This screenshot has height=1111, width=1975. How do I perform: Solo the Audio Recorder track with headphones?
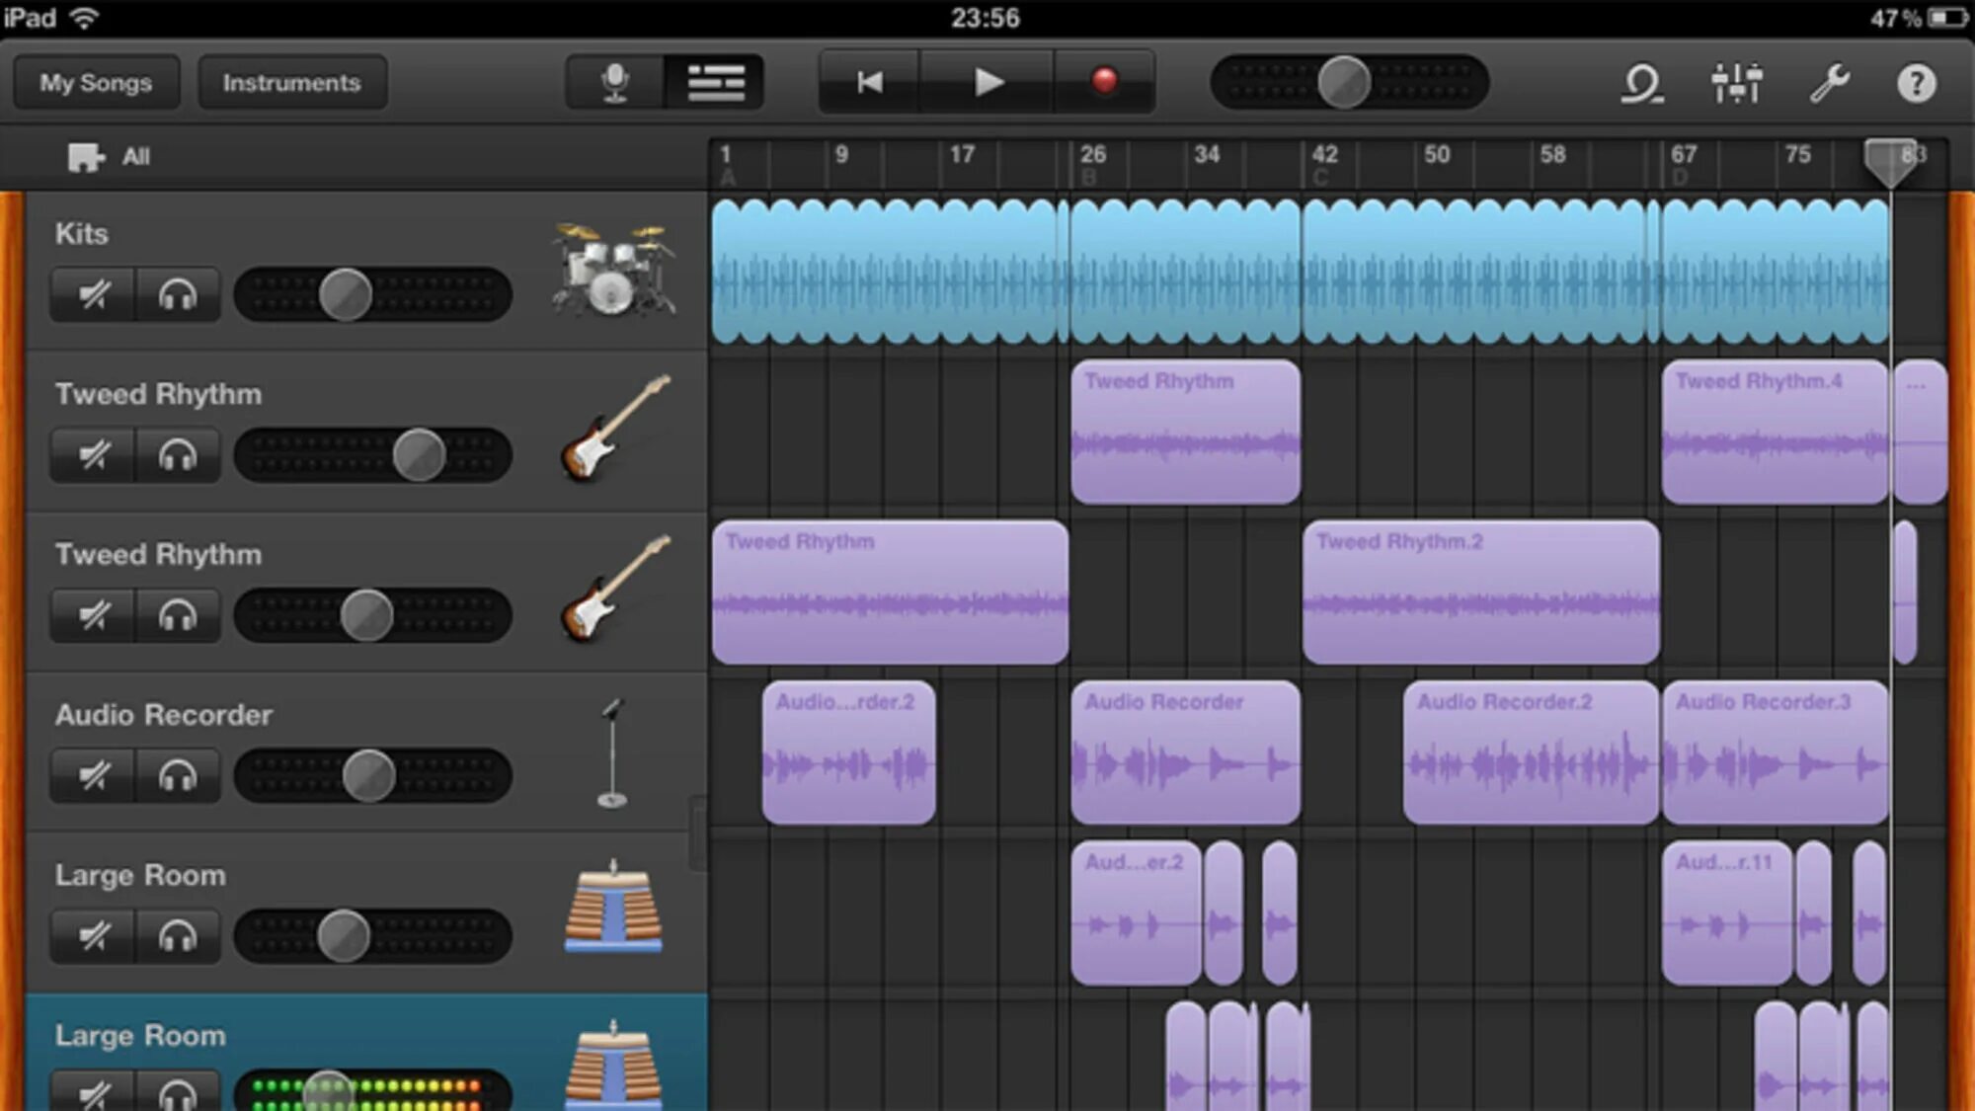point(178,776)
